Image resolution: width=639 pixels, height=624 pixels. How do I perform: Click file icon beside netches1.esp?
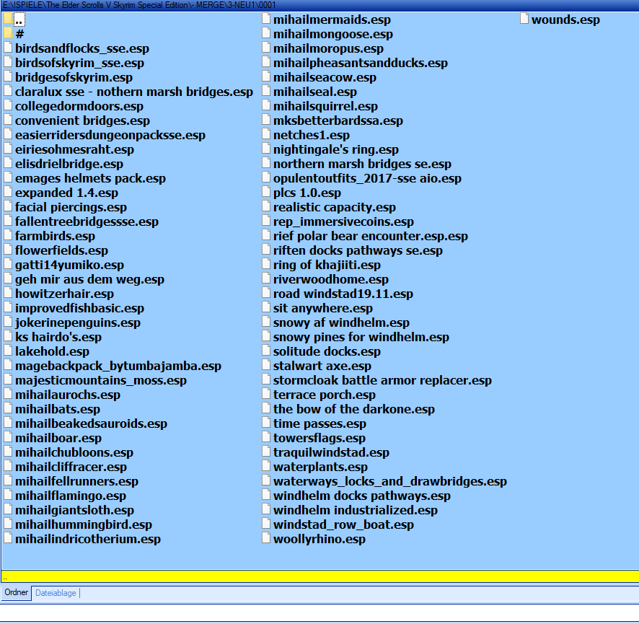(266, 134)
